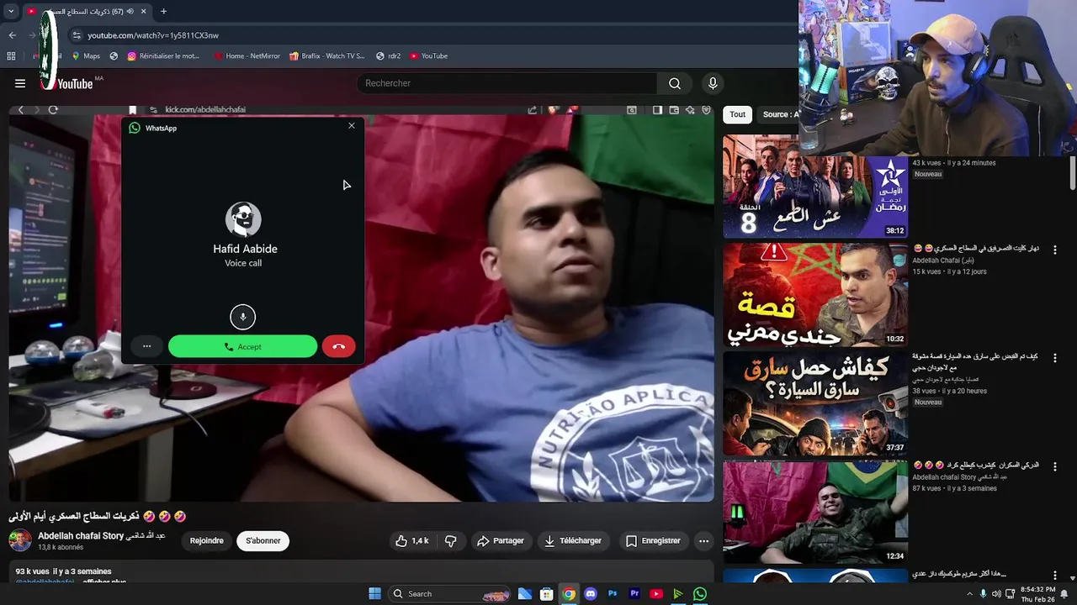Viewport: 1077px width, 605px height.
Task: Focus the Rechercher search field
Action: click(507, 83)
